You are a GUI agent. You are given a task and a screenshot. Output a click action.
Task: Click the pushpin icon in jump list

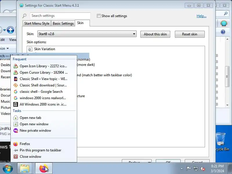click(16, 150)
